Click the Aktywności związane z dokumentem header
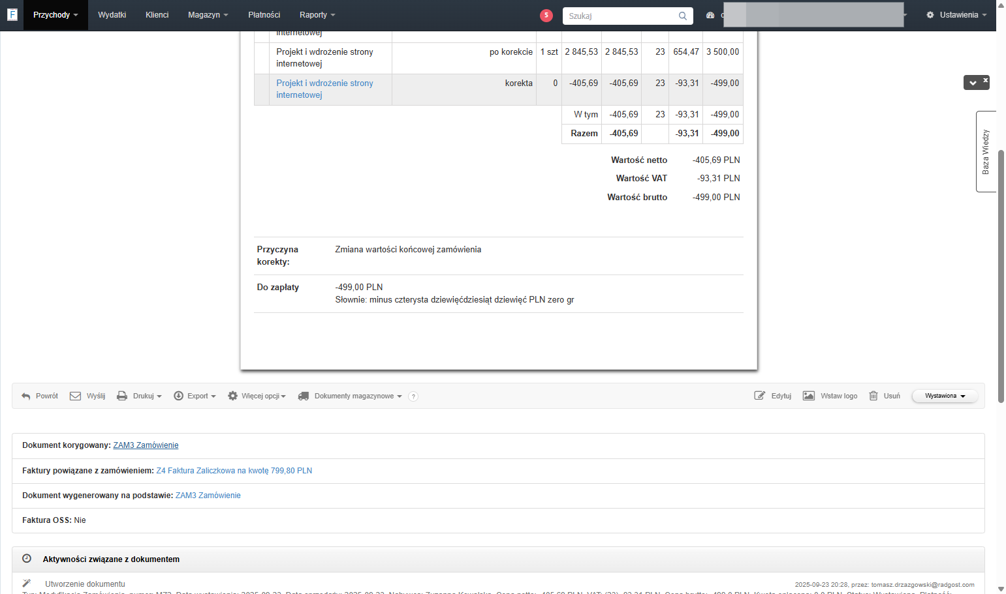The height and width of the screenshot is (594, 1006). [498, 559]
